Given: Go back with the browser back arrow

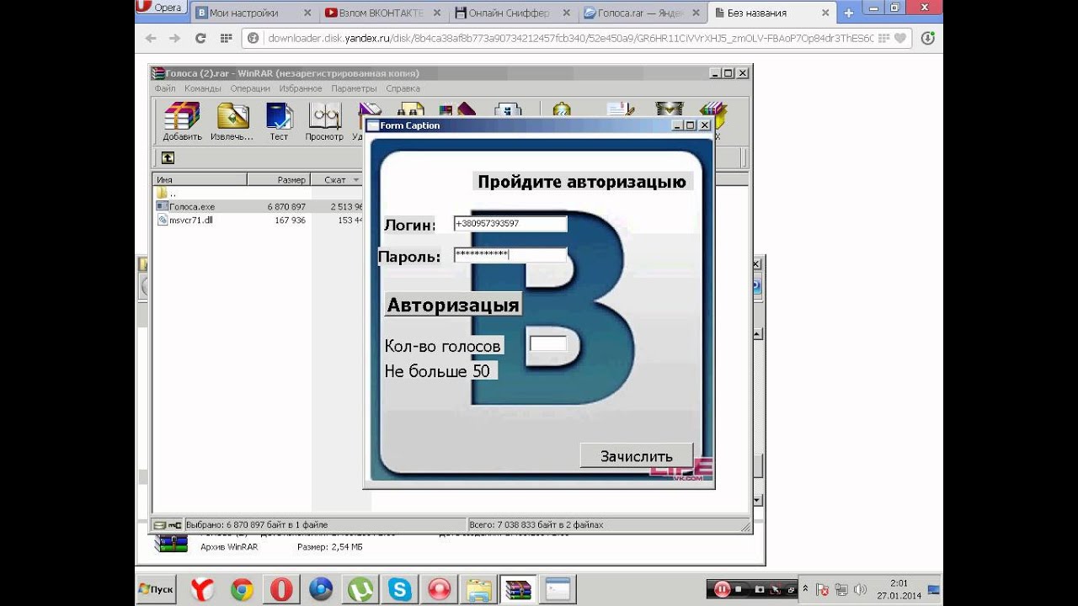Looking at the screenshot, I should (x=151, y=38).
